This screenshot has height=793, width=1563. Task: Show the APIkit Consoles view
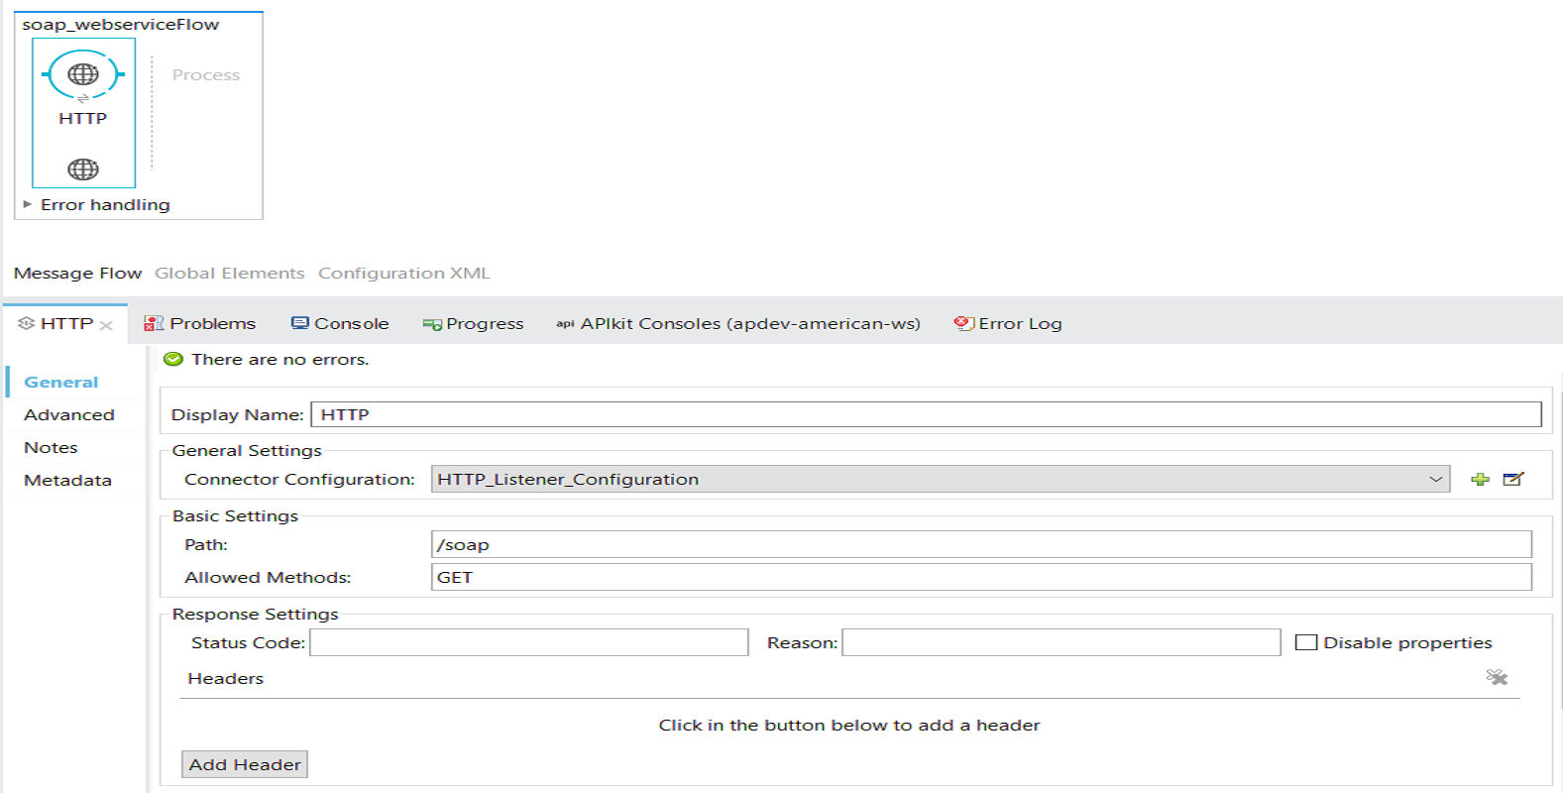click(738, 324)
